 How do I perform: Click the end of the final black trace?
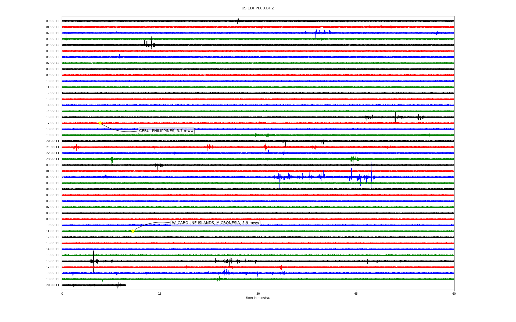tap(126, 285)
